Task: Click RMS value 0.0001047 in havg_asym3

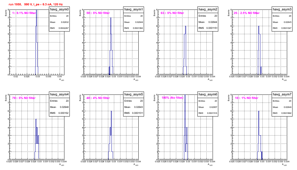Action: tap(286, 28)
